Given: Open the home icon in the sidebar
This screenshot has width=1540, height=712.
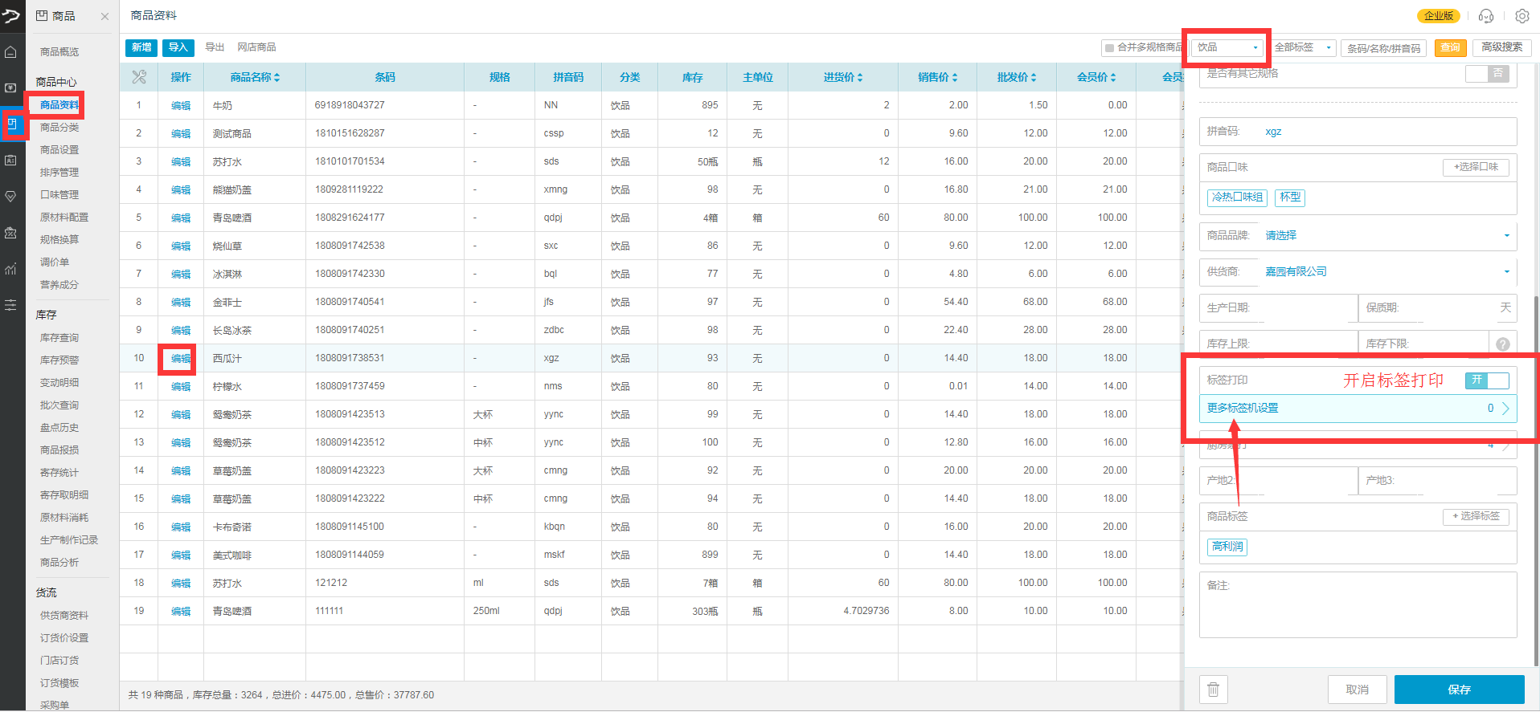Looking at the screenshot, I should pyautogui.click(x=10, y=52).
